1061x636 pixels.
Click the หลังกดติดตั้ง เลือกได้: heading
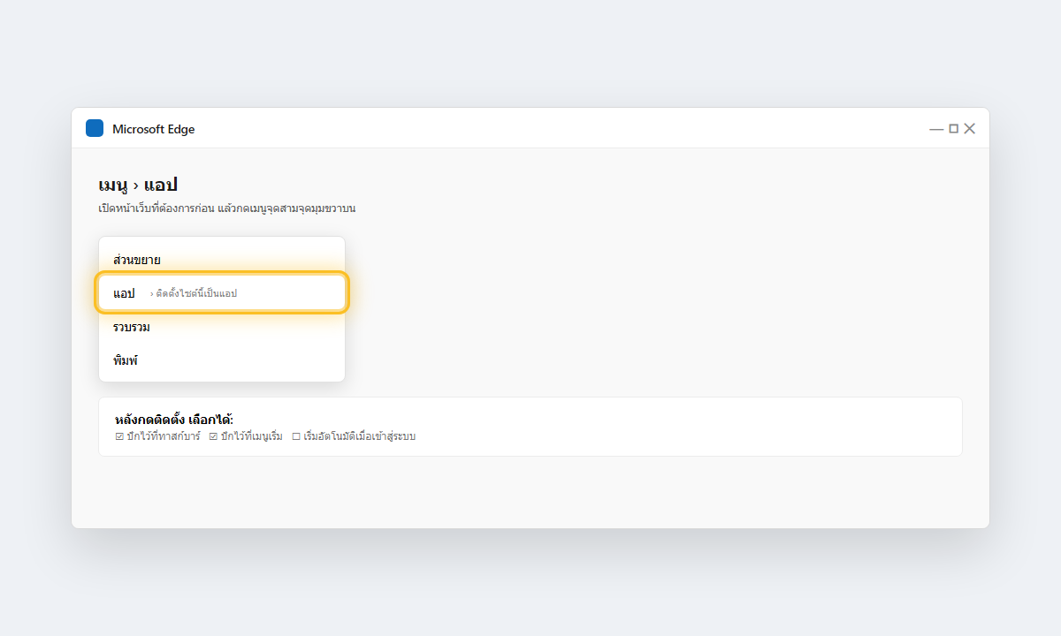coord(174,419)
